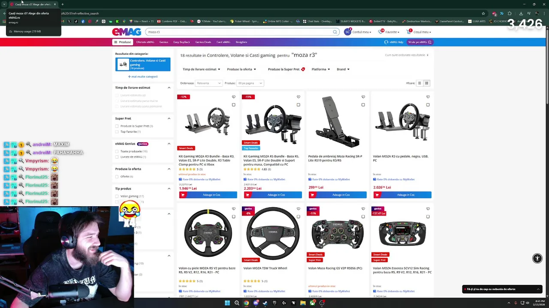Open eMAG Help link

(x=394, y=42)
